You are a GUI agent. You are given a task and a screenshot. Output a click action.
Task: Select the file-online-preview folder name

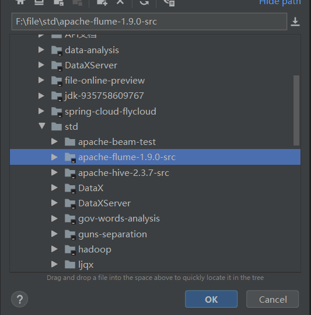(x=104, y=81)
